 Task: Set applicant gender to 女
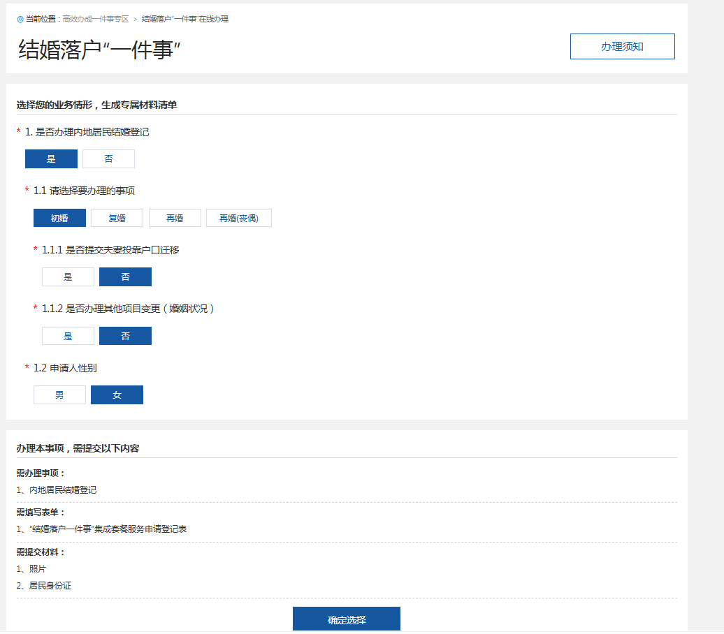click(x=117, y=395)
